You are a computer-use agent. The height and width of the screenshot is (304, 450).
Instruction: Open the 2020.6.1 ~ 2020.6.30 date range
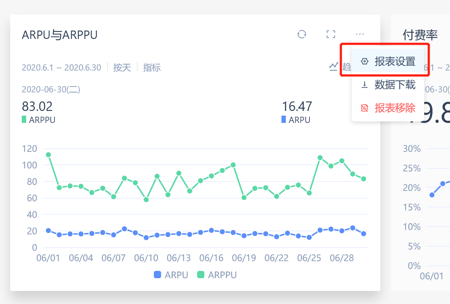click(x=61, y=68)
